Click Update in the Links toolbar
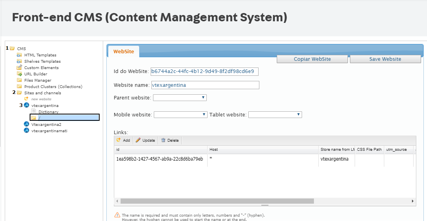Image resolution: width=427 pixels, height=221 pixels. [145, 140]
